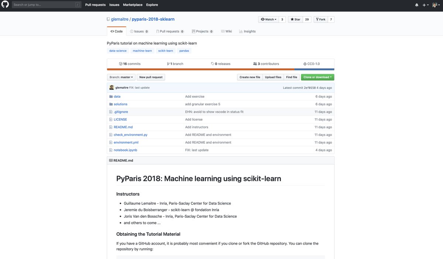View the 3 contributors link
The height and width of the screenshot is (259, 443).
[266, 64]
